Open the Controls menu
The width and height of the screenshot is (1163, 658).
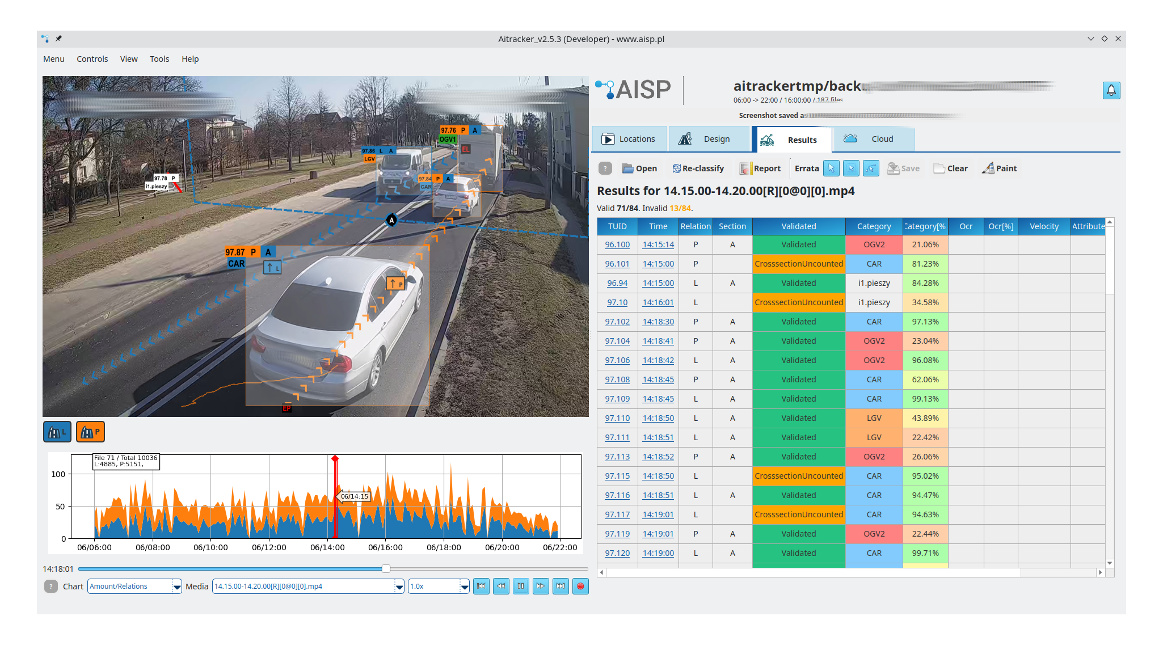[x=92, y=59]
